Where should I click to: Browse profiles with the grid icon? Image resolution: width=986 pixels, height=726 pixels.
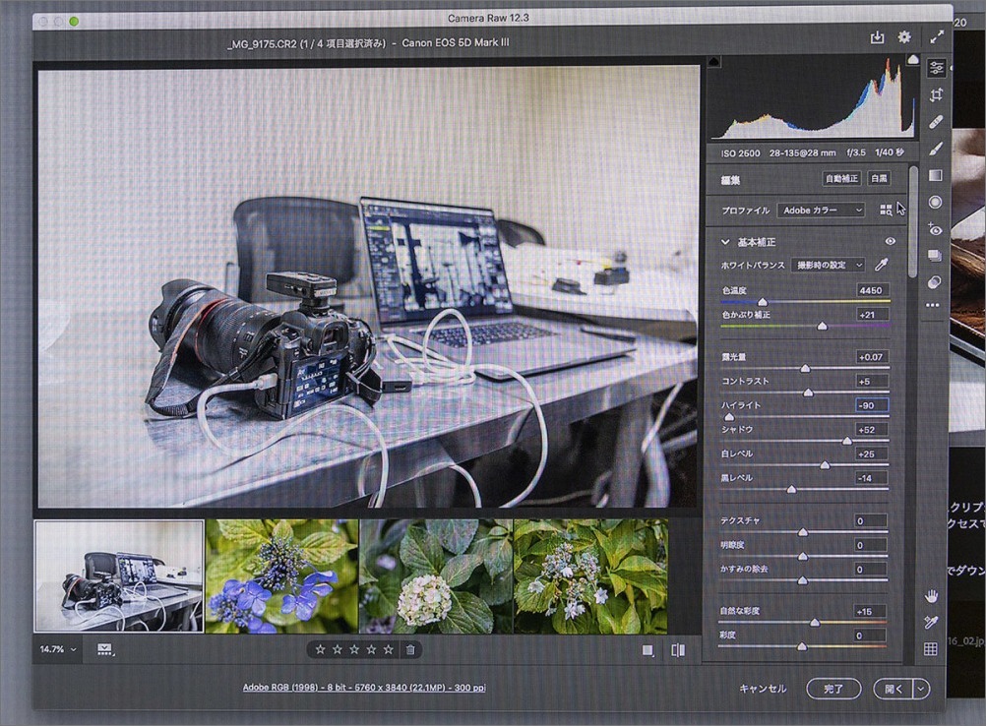click(886, 210)
